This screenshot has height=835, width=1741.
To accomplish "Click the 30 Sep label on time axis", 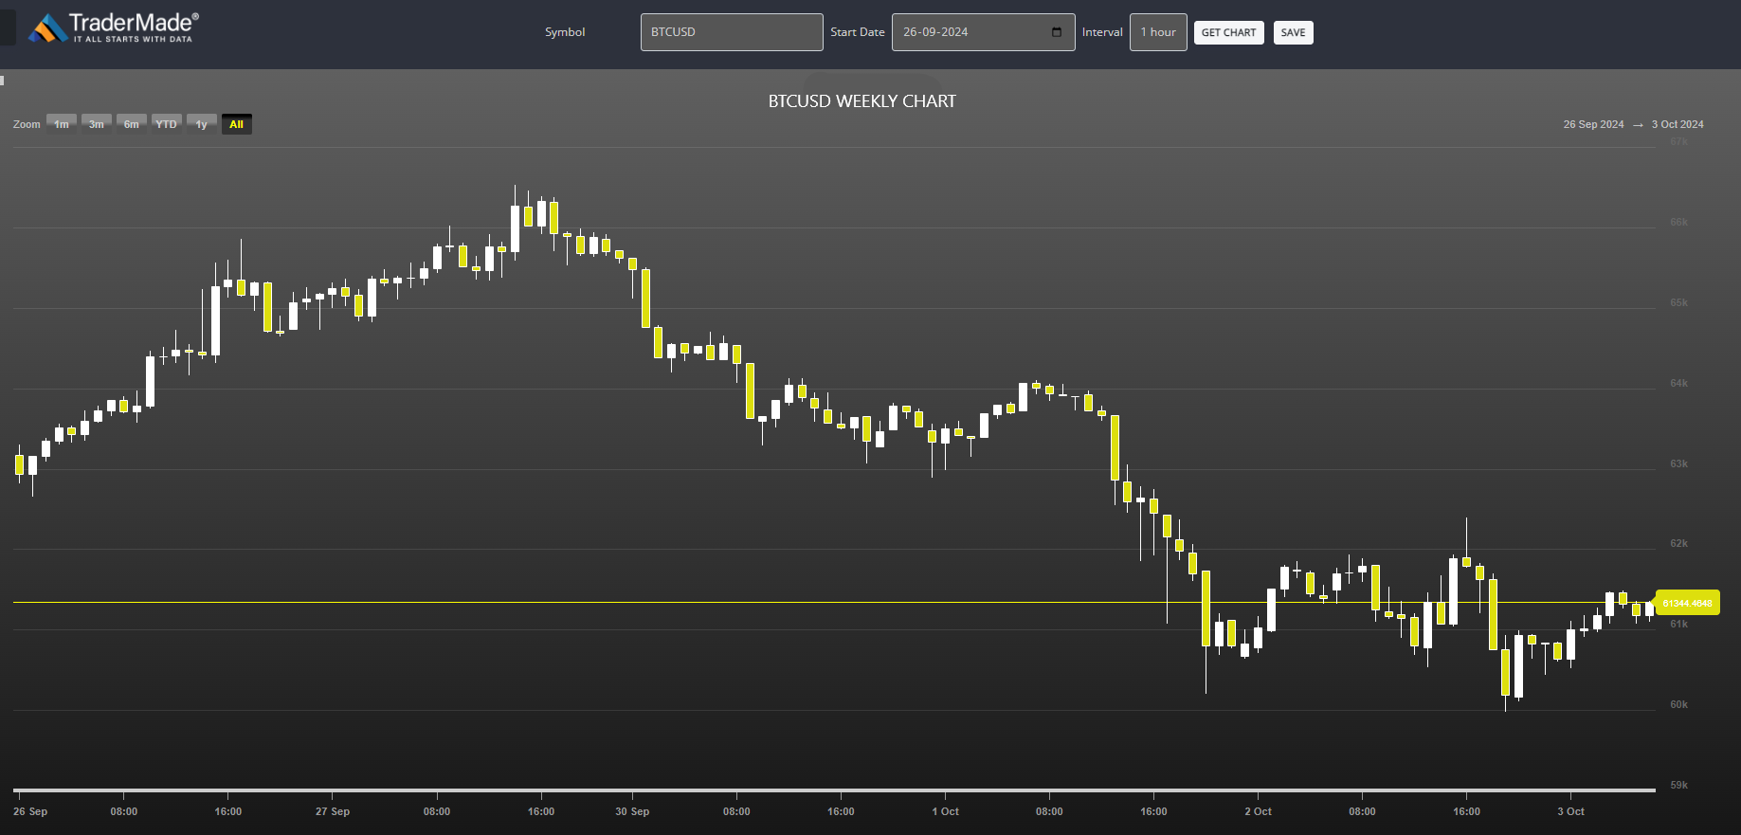I will 632,811.
